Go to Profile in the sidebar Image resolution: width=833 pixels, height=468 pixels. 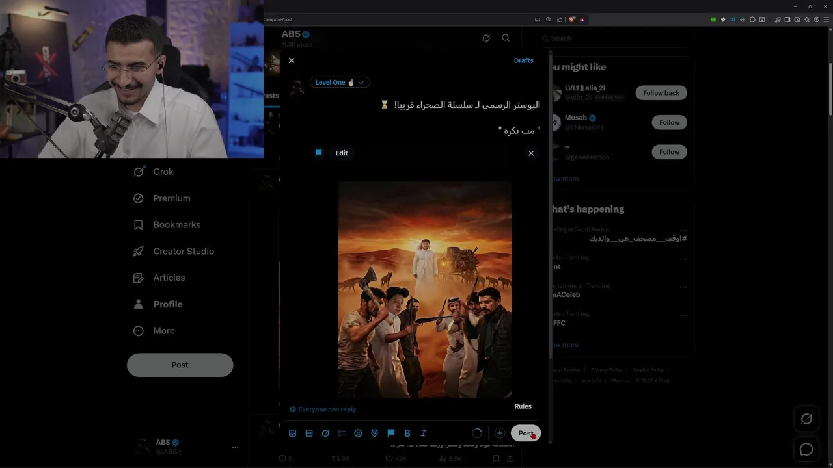[158, 304]
